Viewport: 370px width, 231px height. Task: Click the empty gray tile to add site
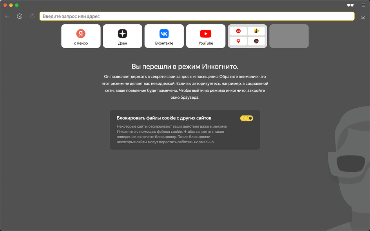tap(289, 36)
